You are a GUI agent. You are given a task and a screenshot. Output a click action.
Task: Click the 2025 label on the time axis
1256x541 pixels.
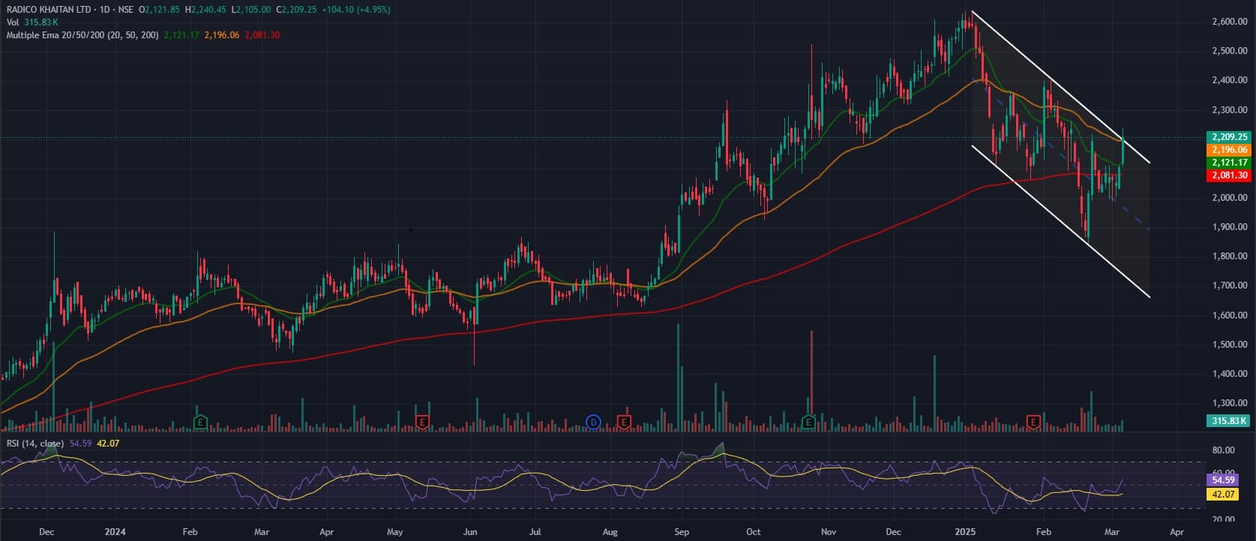pos(965,532)
